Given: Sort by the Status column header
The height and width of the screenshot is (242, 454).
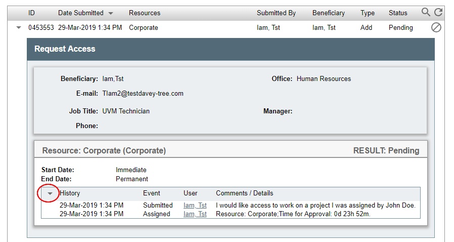Looking at the screenshot, I should coord(398,13).
